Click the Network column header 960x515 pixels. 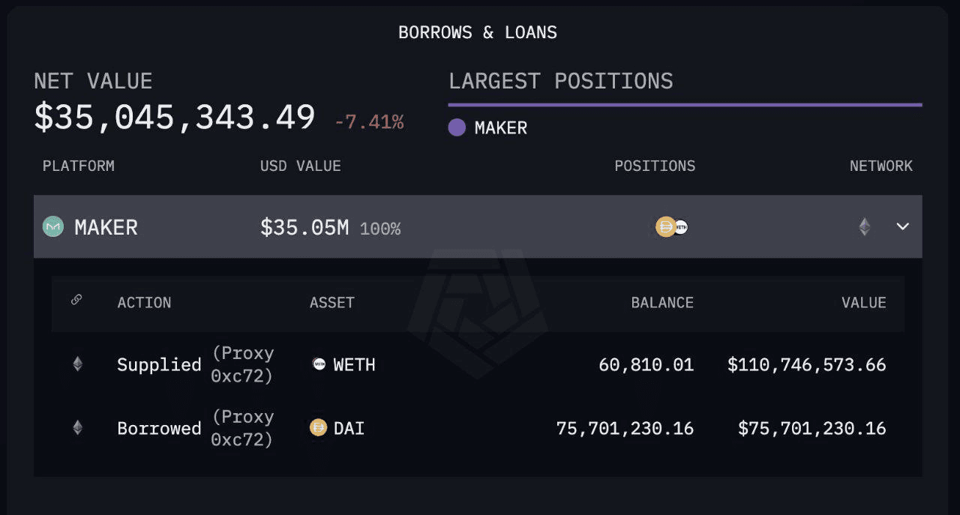[880, 166]
